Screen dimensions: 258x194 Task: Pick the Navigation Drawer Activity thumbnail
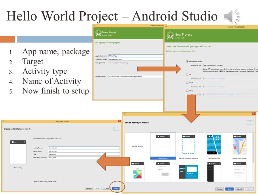click(214, 172)
